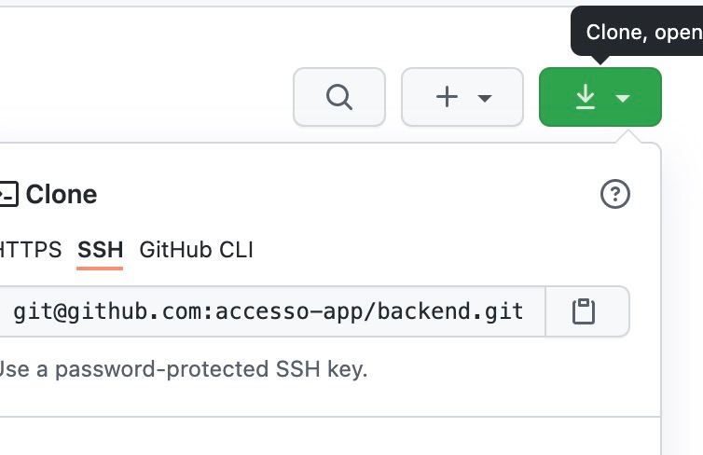Open the question mark help icon
703x455 pixels.
click(615, 195)
